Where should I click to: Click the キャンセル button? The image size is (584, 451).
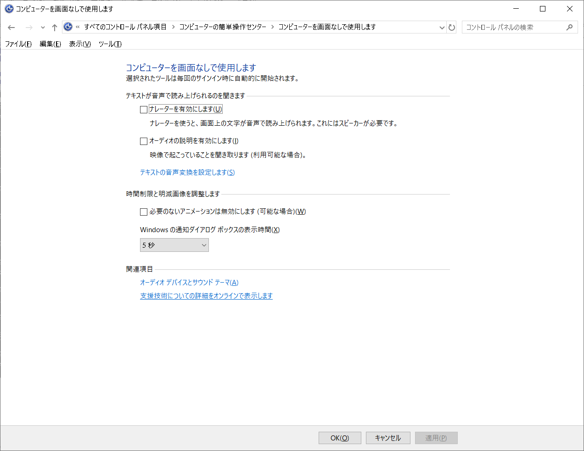point(388,438)
